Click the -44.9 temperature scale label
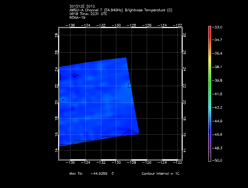Image resolution: width=248 pixels, height=188 pixels. (x=218, y=121)
